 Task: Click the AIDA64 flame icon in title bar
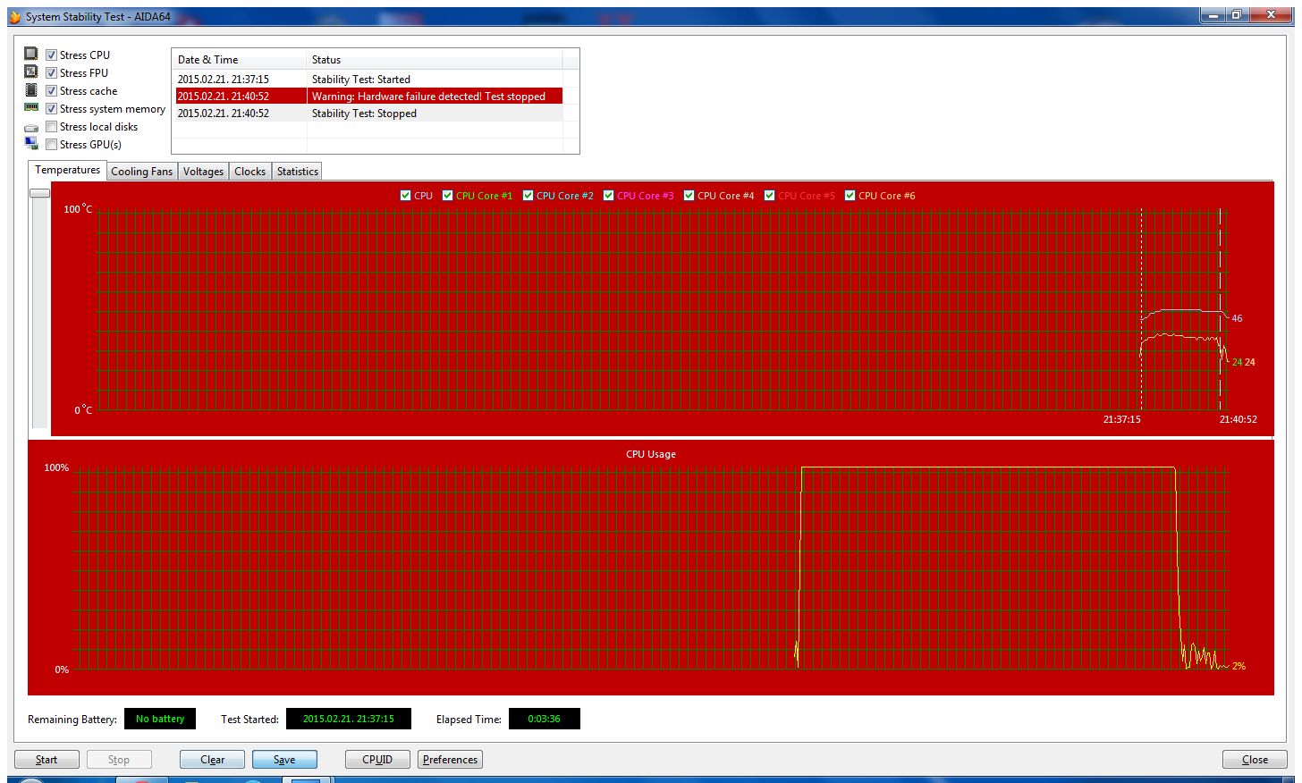coord(14,16)
